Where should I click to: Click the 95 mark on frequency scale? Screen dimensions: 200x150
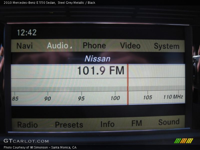81,98
